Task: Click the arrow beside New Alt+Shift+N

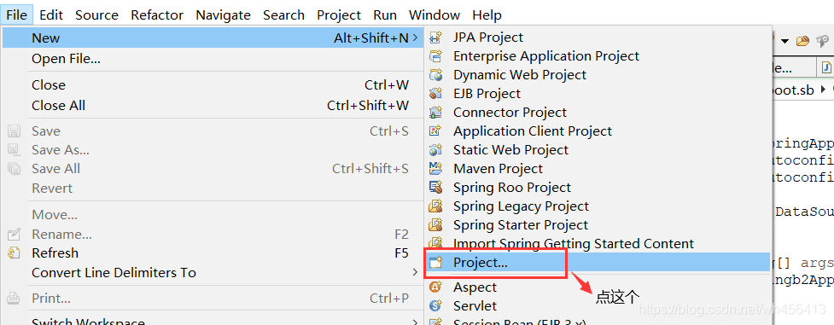Action: 415,38
